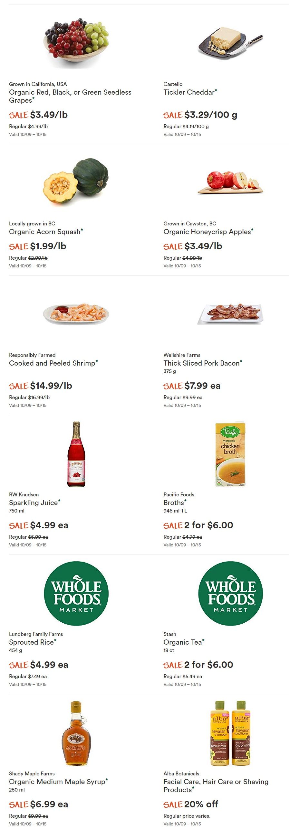289x840 pixels.
Task: Click the Honeycrisp apples image
Action: click(230, 182)
